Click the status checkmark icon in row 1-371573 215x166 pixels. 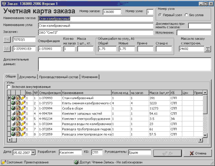pyautogui.click(x=13, y=103)
